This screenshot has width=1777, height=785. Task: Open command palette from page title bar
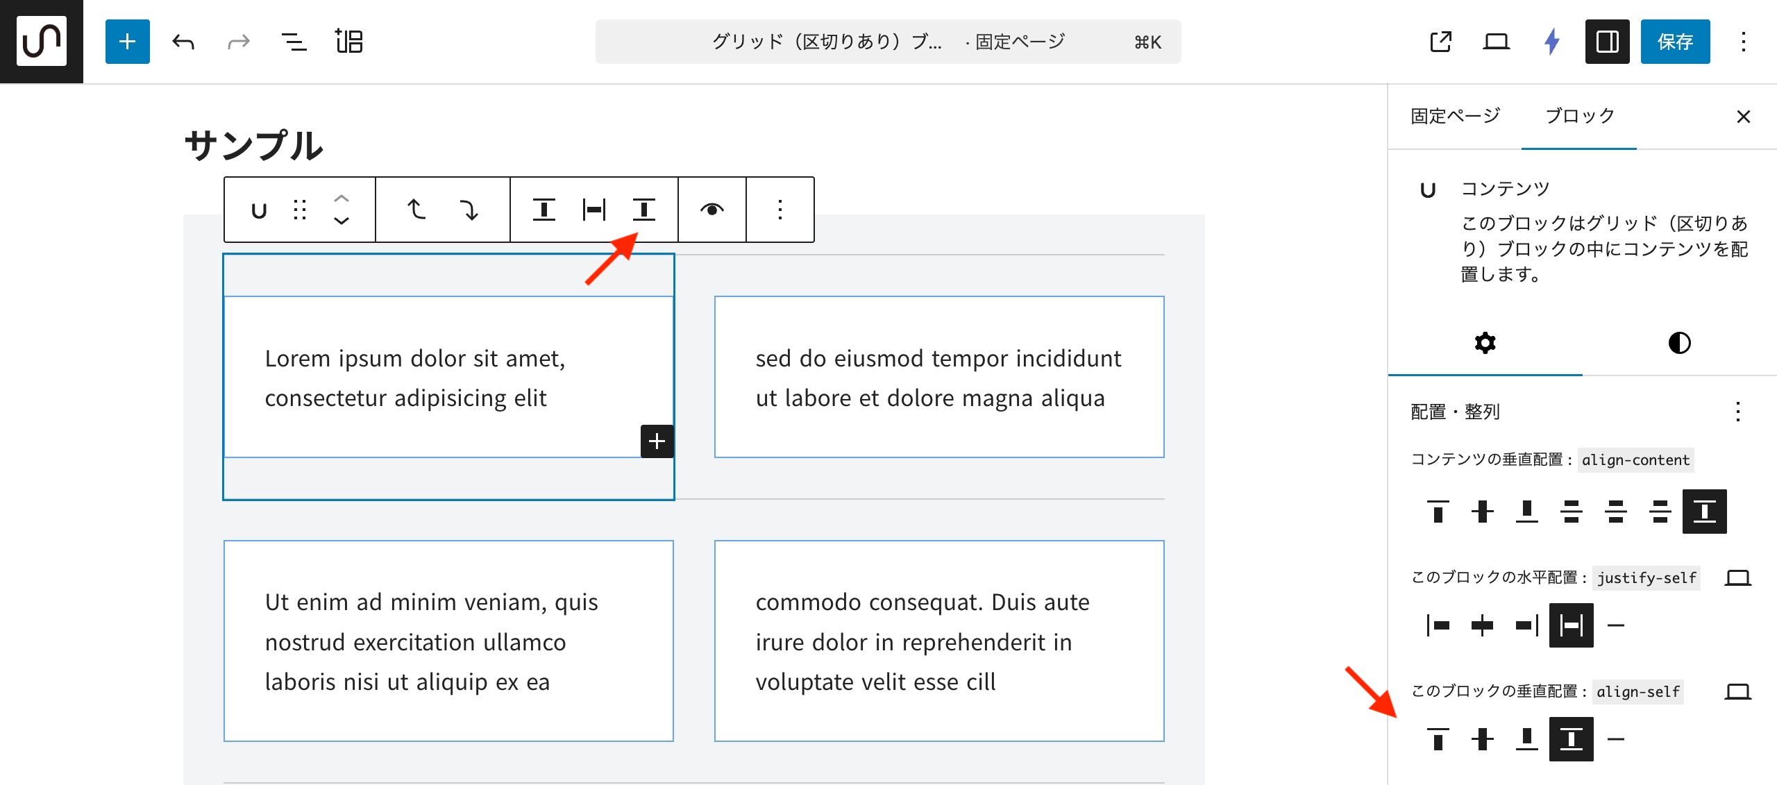coord(888,42)
